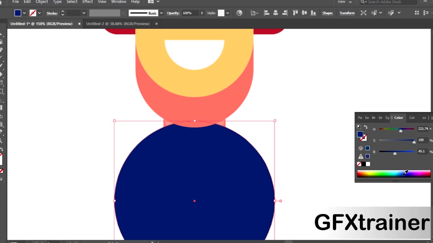Select the Zoom tool in the toolbox
Screen dimensions: 433x243
pyautogui.click(x=1, y=141)
